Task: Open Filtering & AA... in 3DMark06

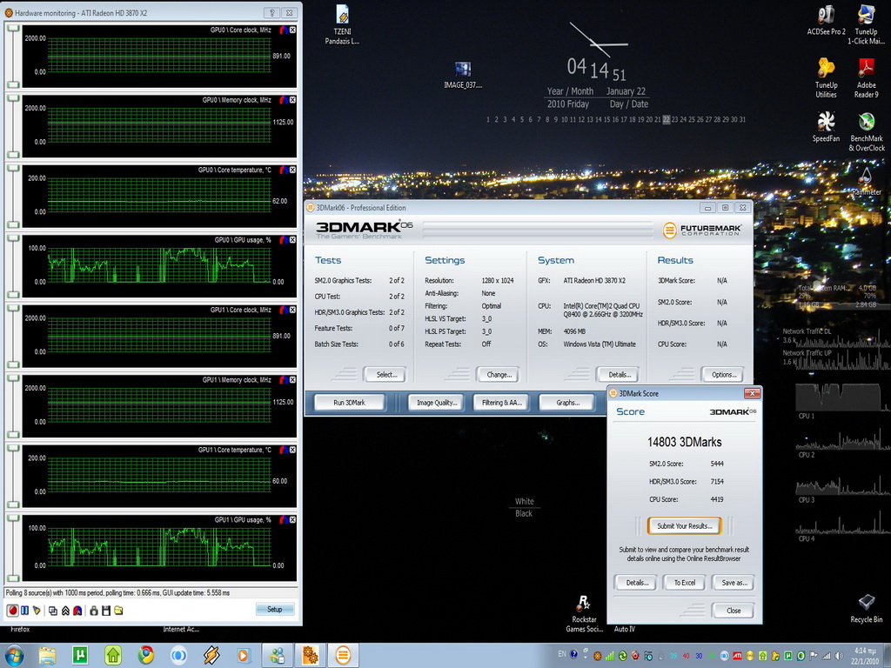Action: point(502,402)
